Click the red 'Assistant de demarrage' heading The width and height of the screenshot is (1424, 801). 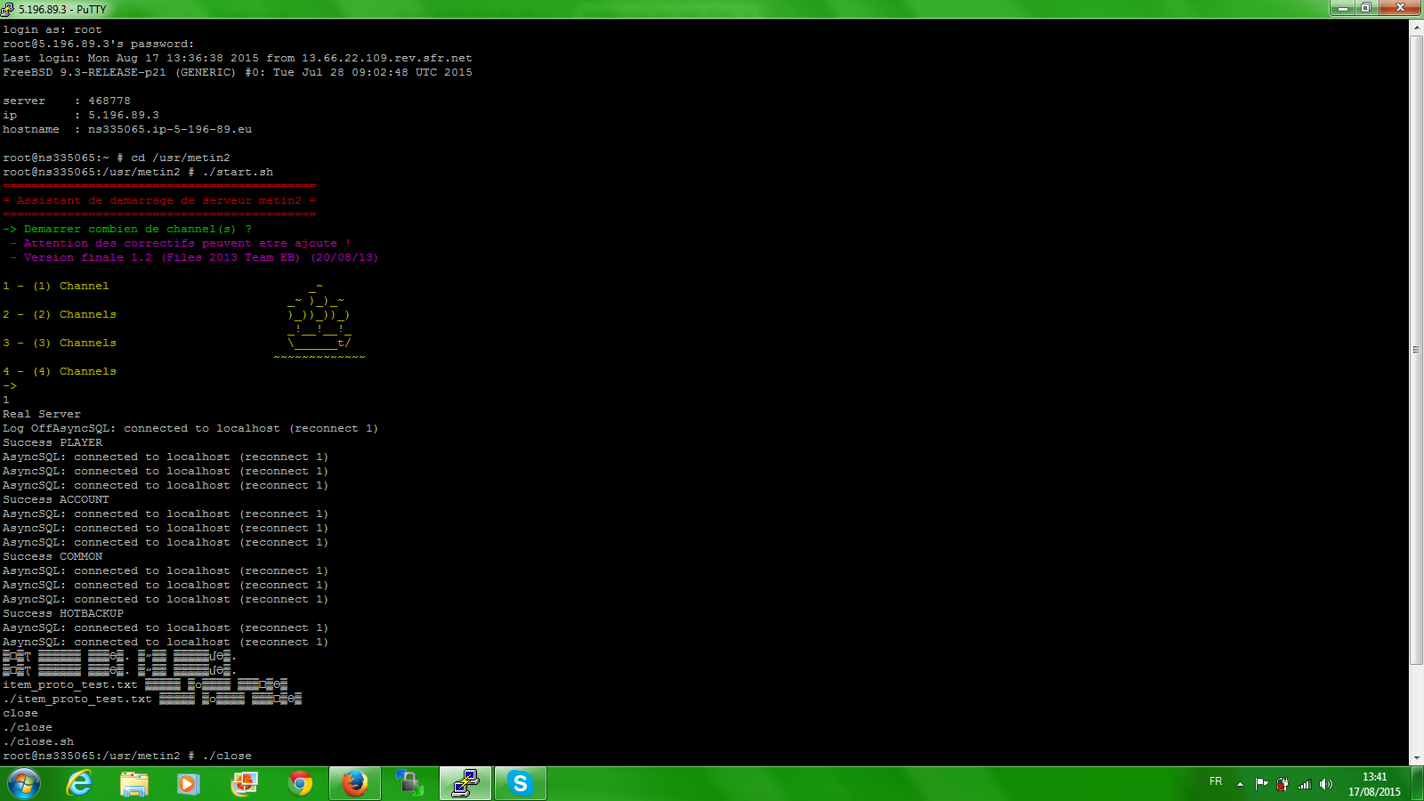tap(159, 200)
